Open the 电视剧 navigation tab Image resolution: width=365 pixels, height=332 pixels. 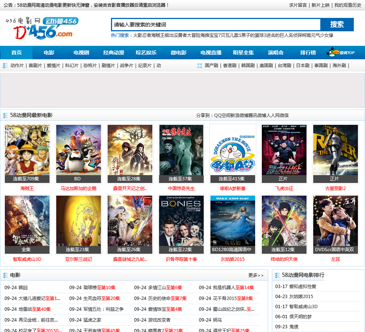point(81,53)
